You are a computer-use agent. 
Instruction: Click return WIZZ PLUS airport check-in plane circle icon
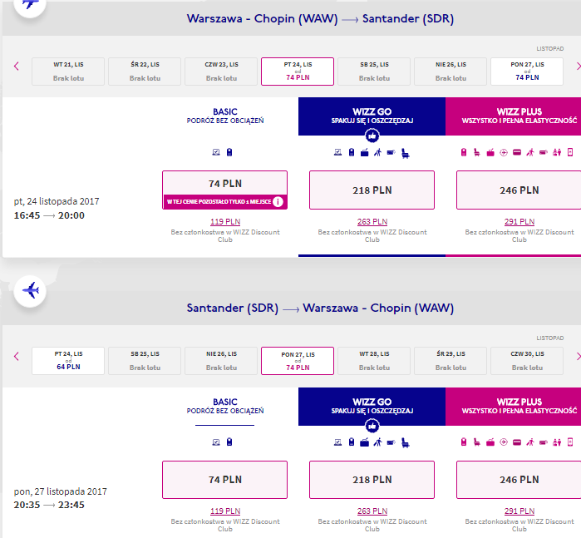(x=504, y=442)
